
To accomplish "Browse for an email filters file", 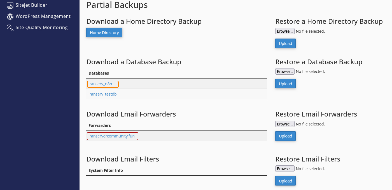I will pos(285,169).
